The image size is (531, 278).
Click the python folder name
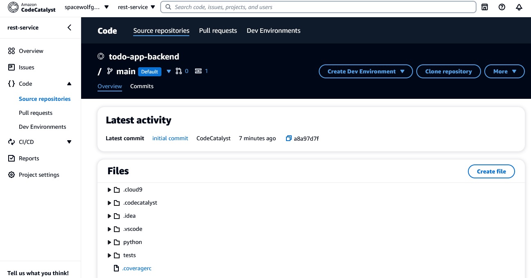pos(132,242)
